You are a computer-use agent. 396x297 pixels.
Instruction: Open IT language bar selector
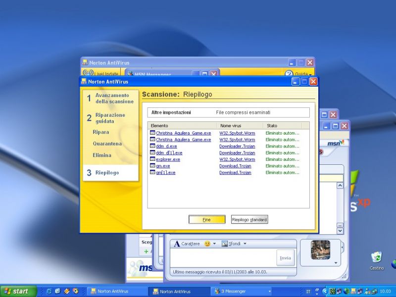point(308,292)
